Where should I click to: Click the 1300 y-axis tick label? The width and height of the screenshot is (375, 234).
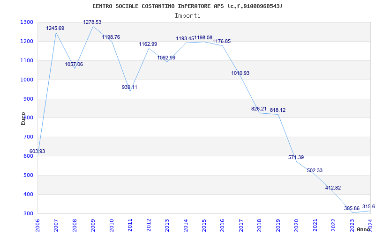click(27, 22)
